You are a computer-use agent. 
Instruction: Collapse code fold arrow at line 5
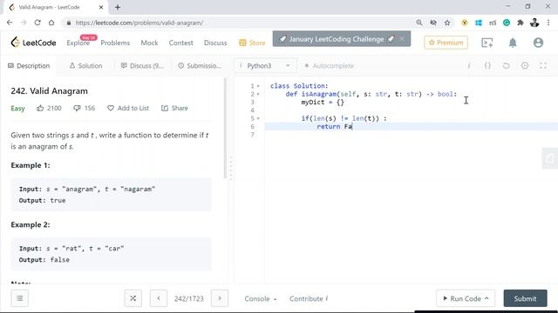(258, 118)
